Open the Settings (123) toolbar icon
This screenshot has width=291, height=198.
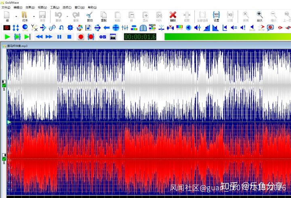pyautogui.click(x=216, y=16)
